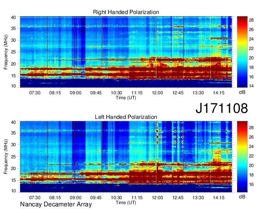This screenshot has width=258, height=209.
Task: Click 15 MHz tick on Right Handed plot
Action: click(x=14, y=76)
